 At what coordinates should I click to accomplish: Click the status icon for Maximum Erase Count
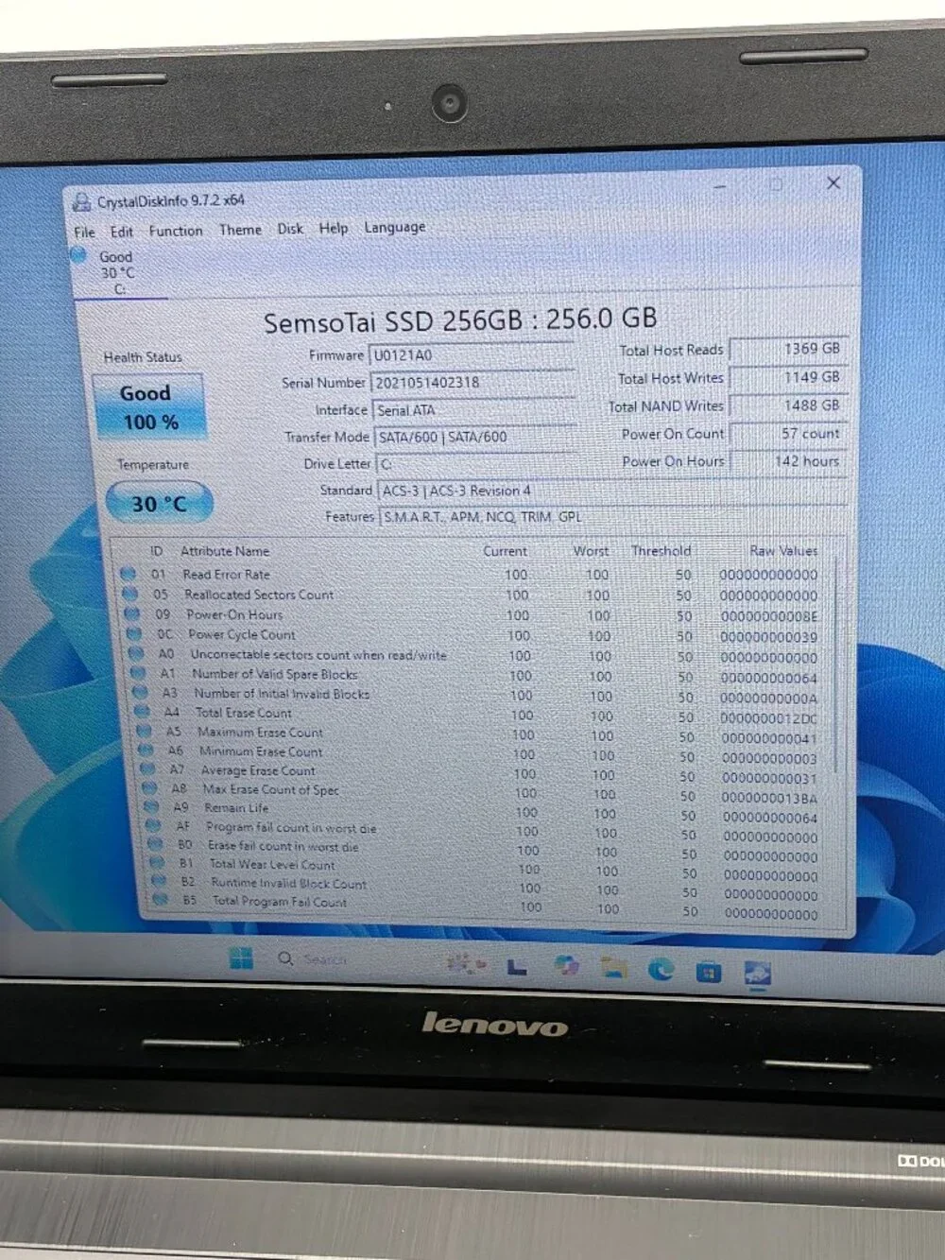point(144,731)
